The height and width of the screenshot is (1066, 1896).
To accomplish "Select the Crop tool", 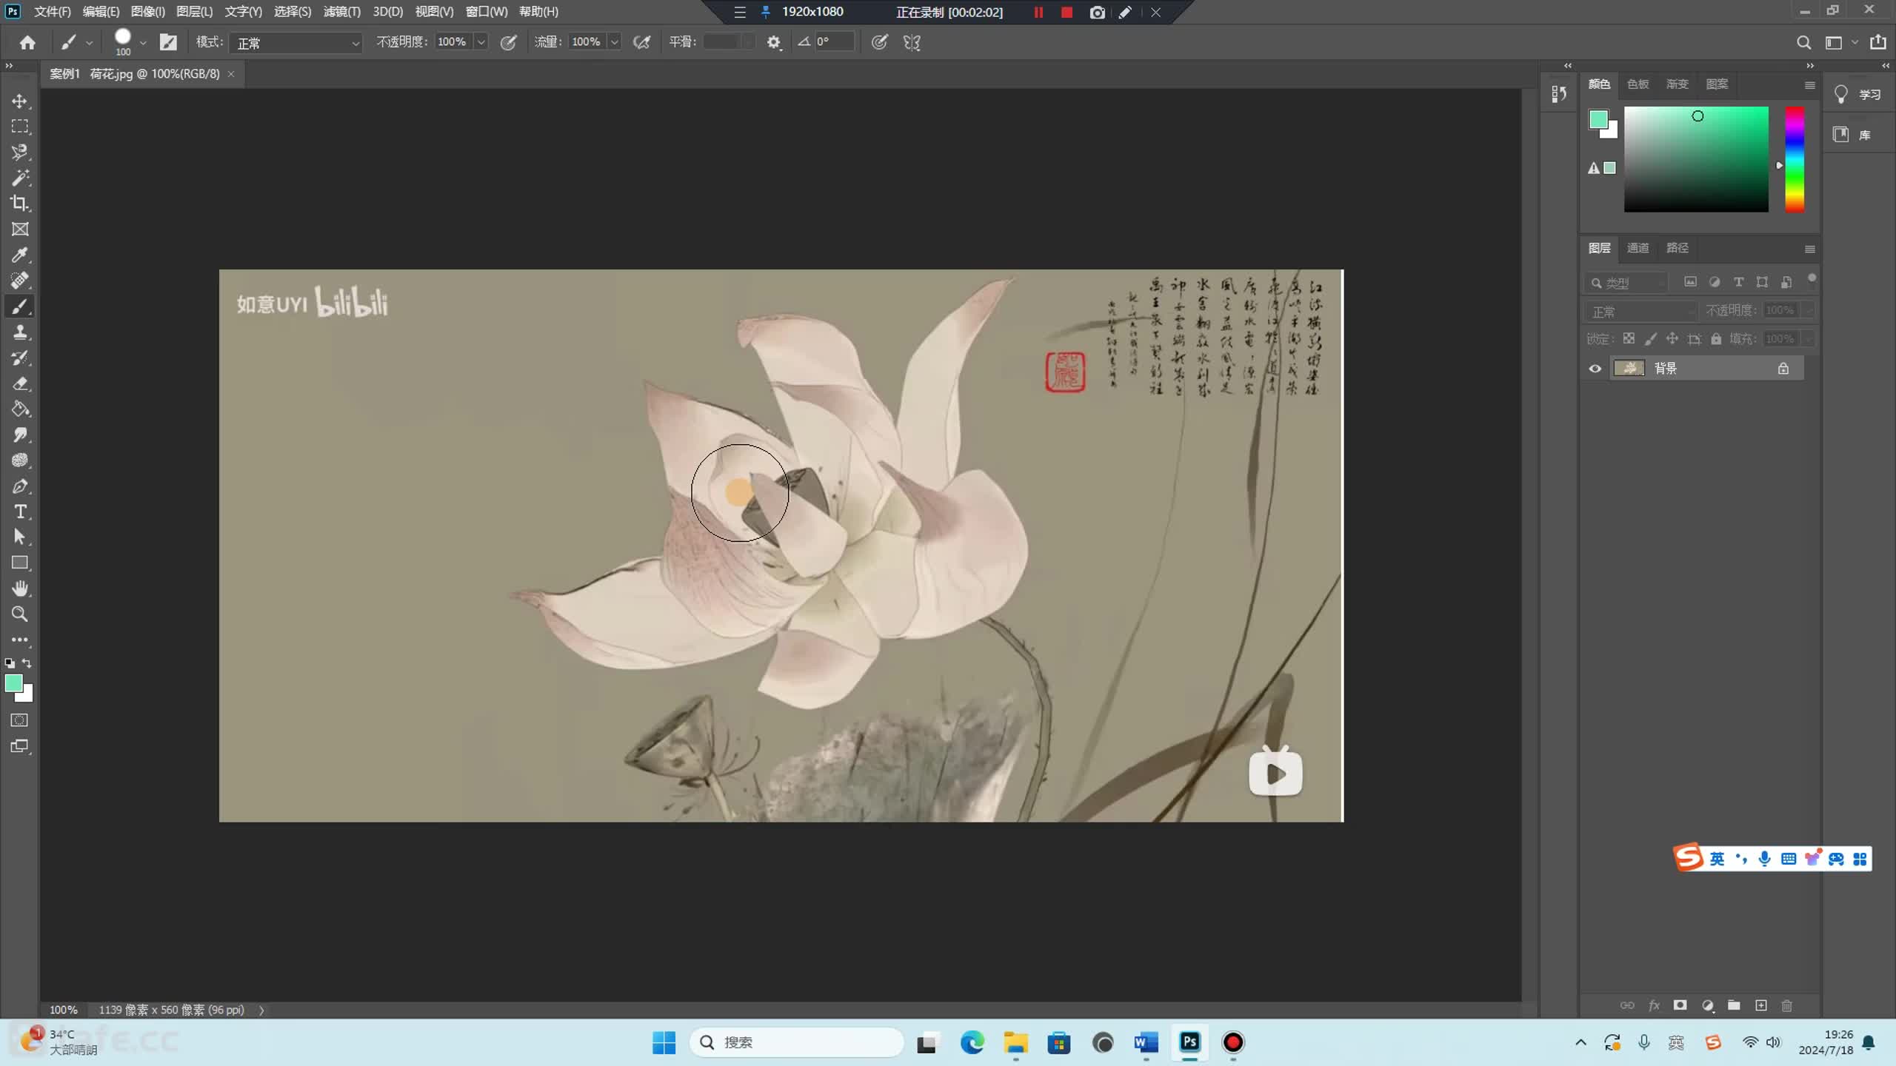I will (20, 204).
